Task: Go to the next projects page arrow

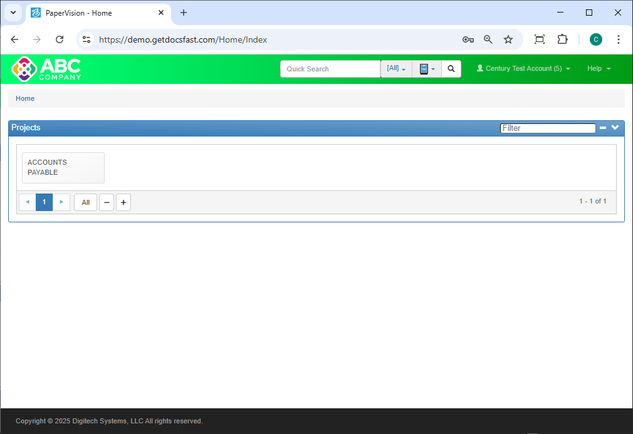Action: click(x=61, y=202)
